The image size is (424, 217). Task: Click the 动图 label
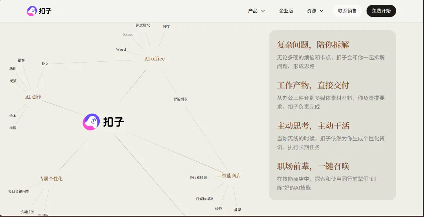pyautogui.click(x=13, y=69)
